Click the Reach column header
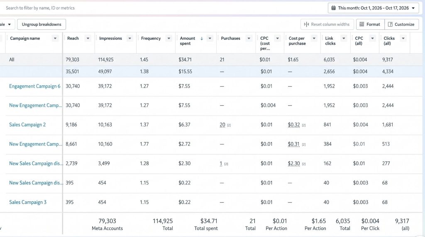Viewport: 425px width, 237px height. point(73,39)
